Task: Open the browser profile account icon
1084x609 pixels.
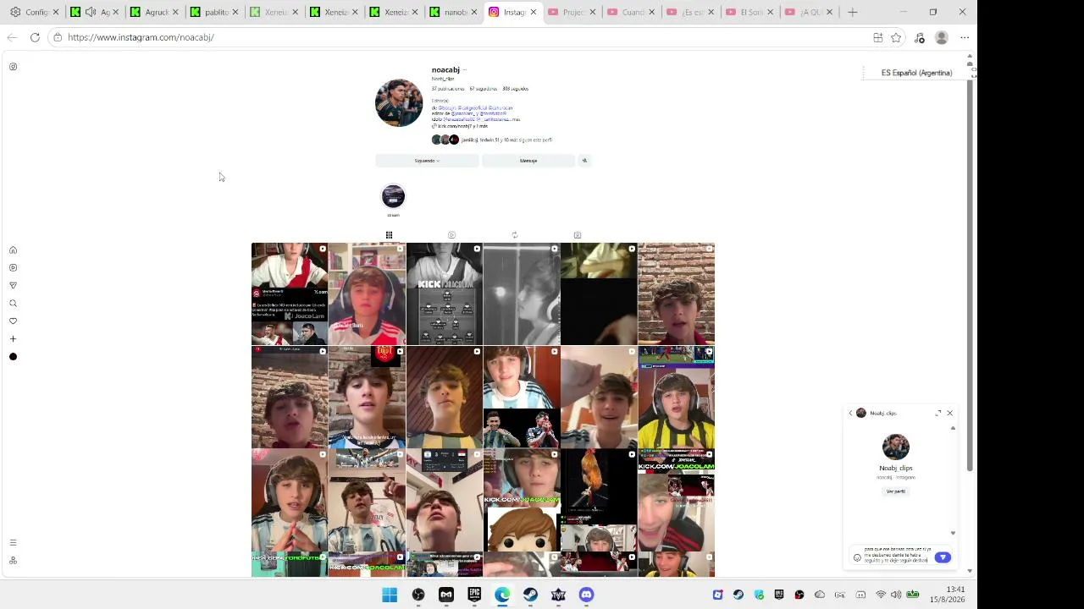Action: [942, 37]
